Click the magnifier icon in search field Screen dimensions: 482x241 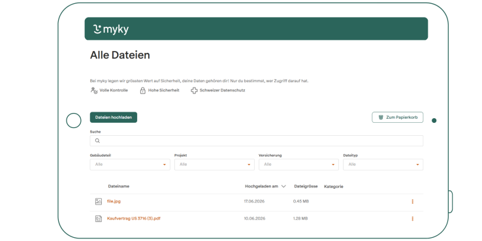pos(97,141)
